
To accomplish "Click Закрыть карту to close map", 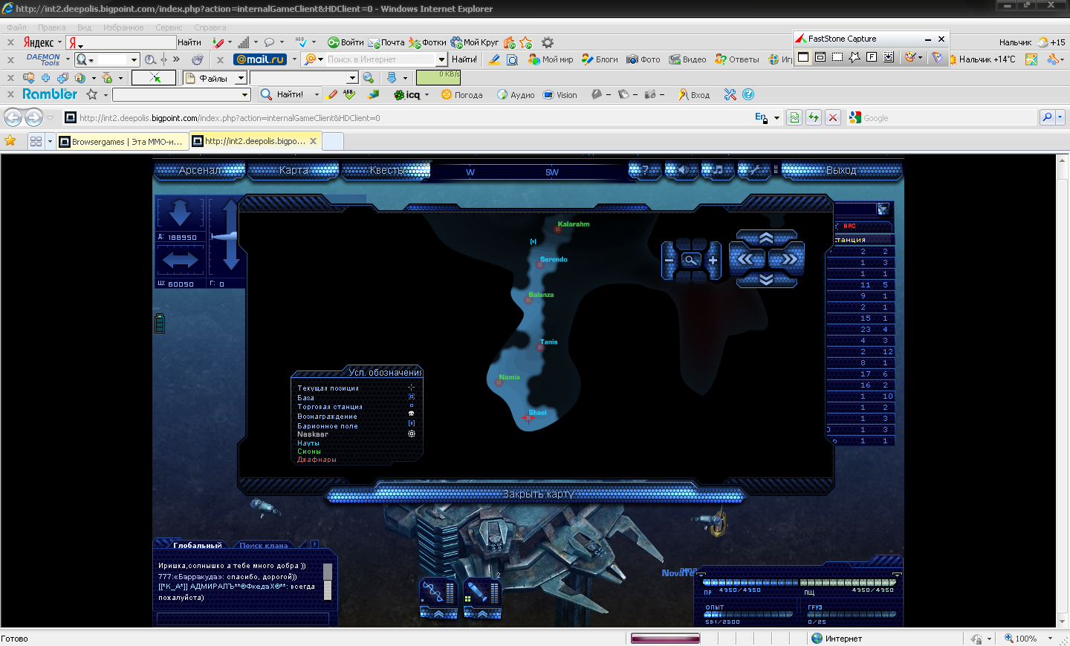I will coord(537,494).
